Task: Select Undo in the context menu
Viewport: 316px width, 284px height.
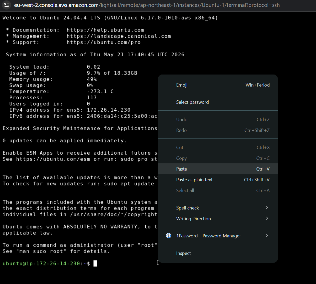Action: point(218,120)
